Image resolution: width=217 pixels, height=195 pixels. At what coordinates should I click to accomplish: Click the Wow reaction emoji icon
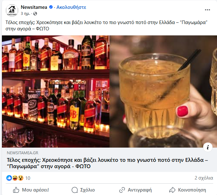pos(21,178)
